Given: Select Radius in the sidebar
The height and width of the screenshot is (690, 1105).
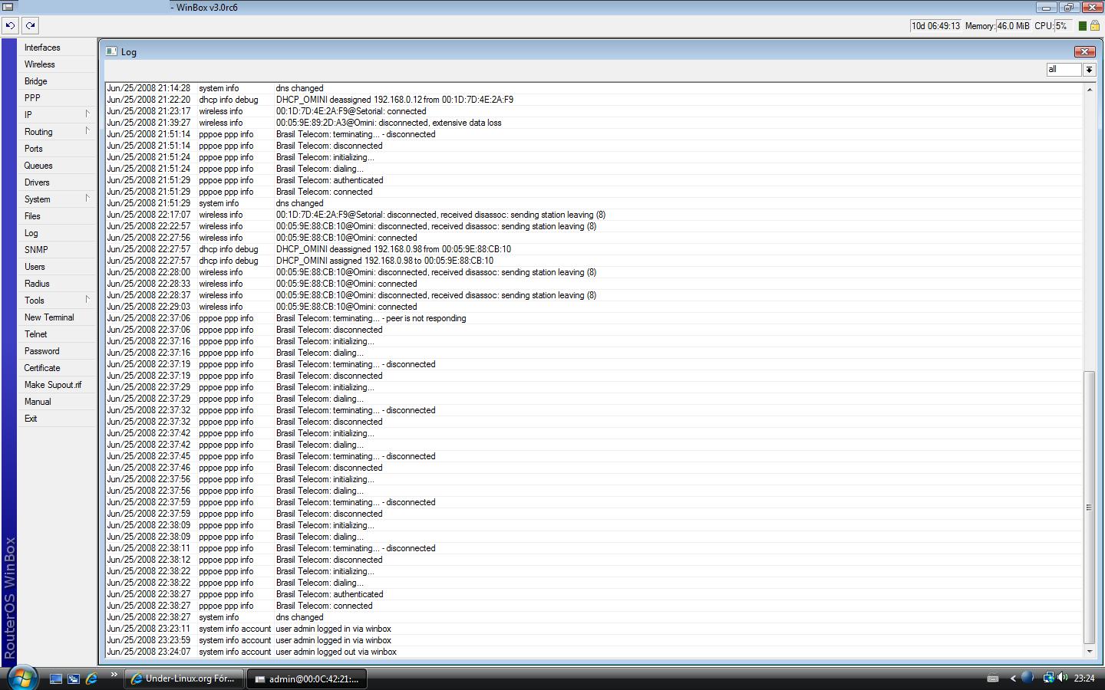Looking at the screenshot, I should click(x=57, y=284).
